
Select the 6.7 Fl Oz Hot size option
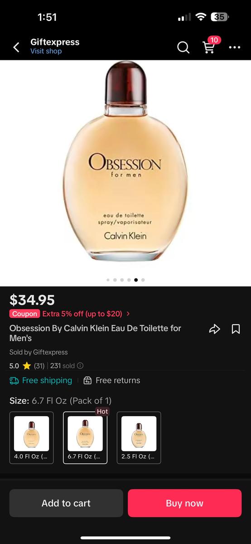85,437
